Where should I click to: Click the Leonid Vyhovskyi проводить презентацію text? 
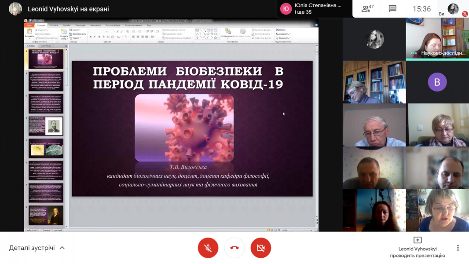coord(417,252)
